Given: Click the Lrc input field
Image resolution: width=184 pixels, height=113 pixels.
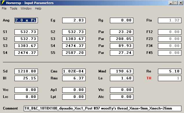Looking at the screenshot, I should [26, 97].
